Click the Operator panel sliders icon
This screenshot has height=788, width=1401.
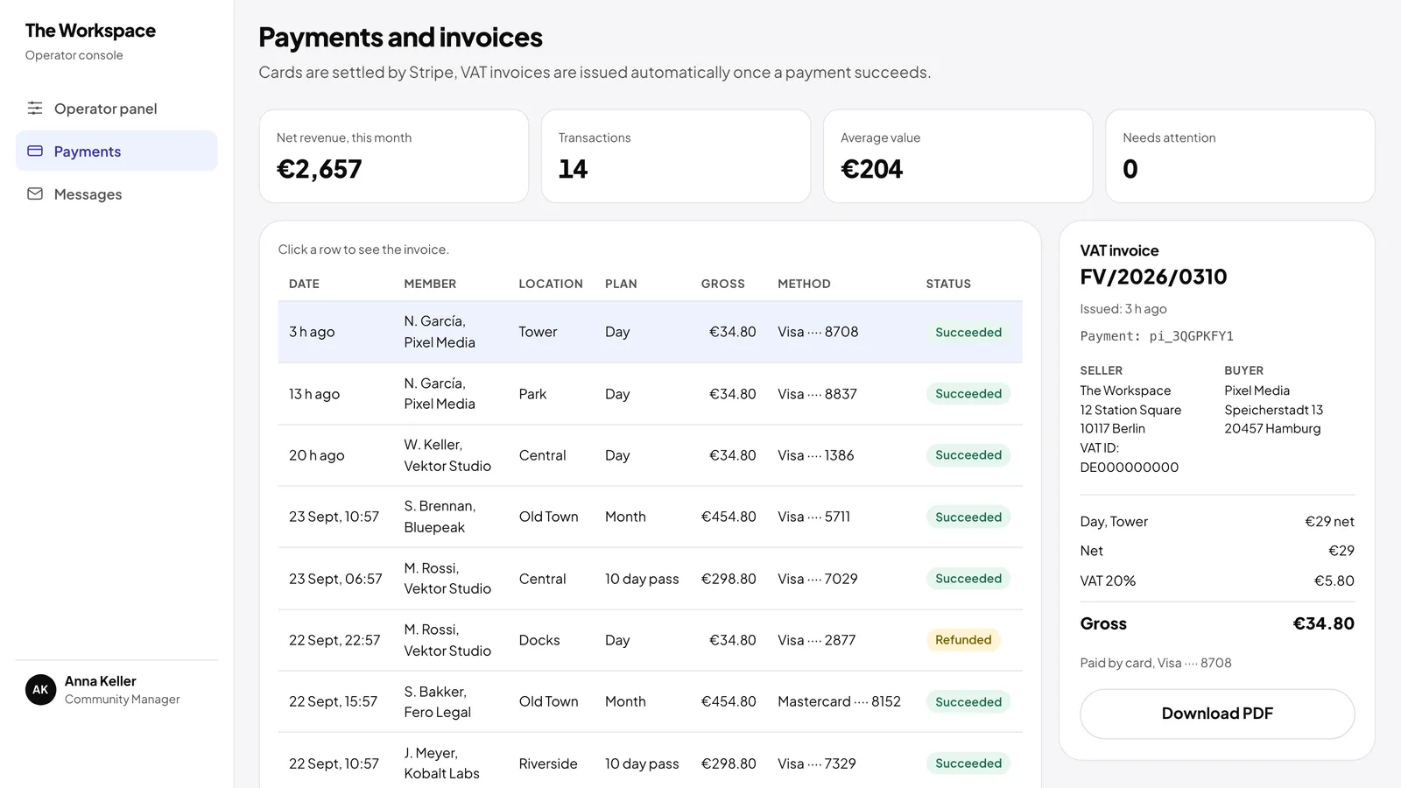pyautogui.click(x=35, y=109)
